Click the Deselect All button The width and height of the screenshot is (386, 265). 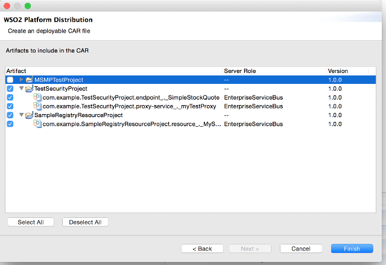pos(85,222)
